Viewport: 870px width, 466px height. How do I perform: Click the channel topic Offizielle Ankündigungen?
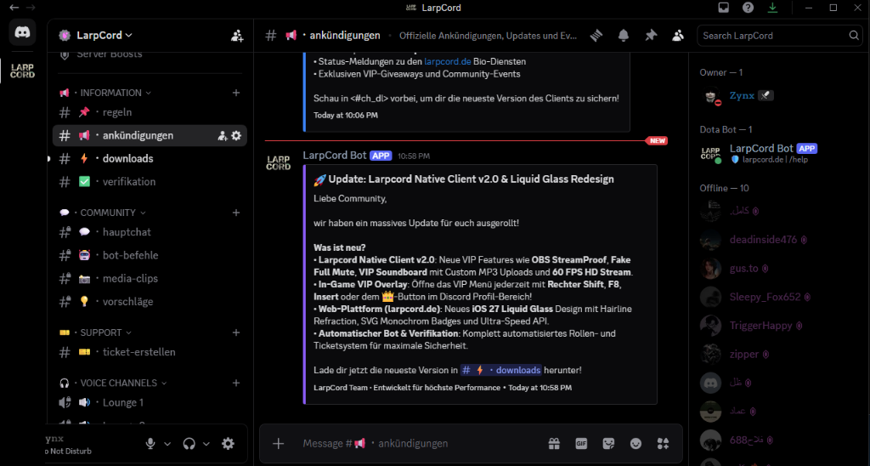tap(489, 36)
